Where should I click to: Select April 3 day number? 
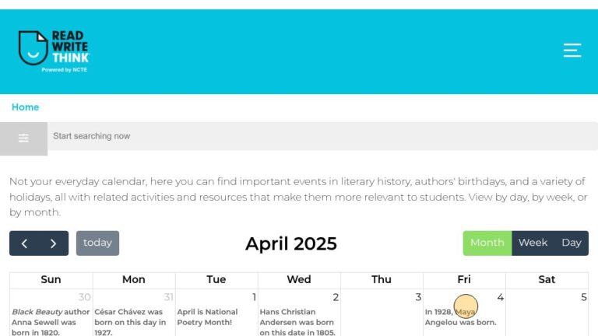[418, 297]
